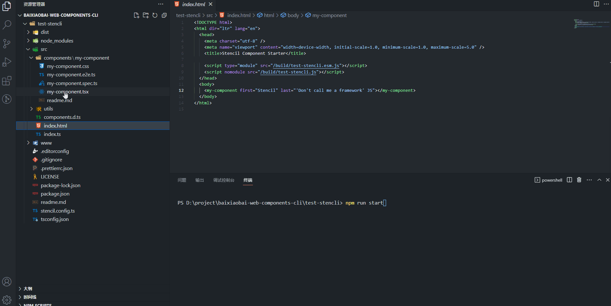
Task: Open the Source Control view
Action: click(x=7, y=43)
